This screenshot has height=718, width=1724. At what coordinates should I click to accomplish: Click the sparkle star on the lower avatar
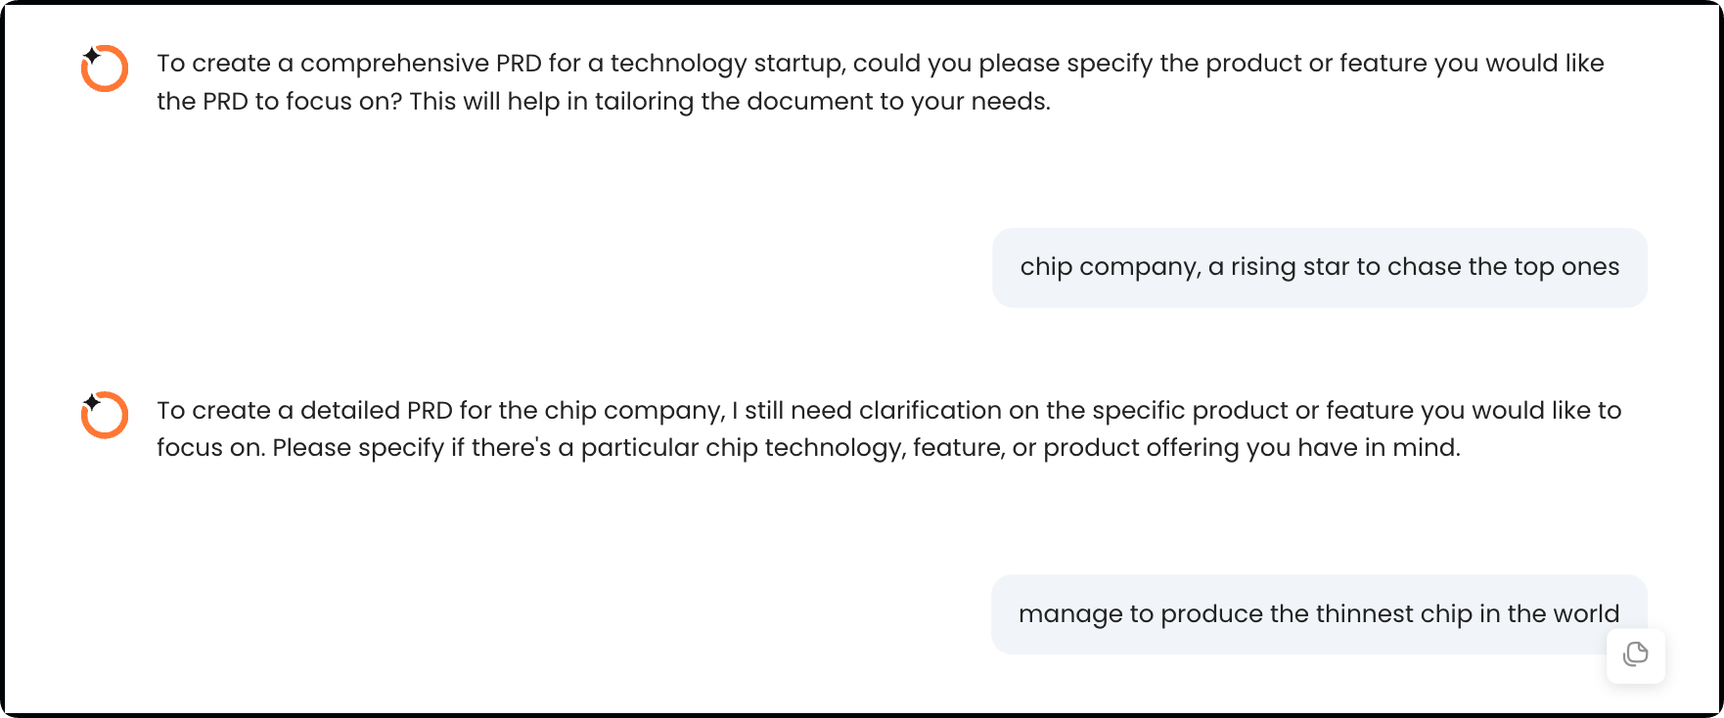point(91,402)
